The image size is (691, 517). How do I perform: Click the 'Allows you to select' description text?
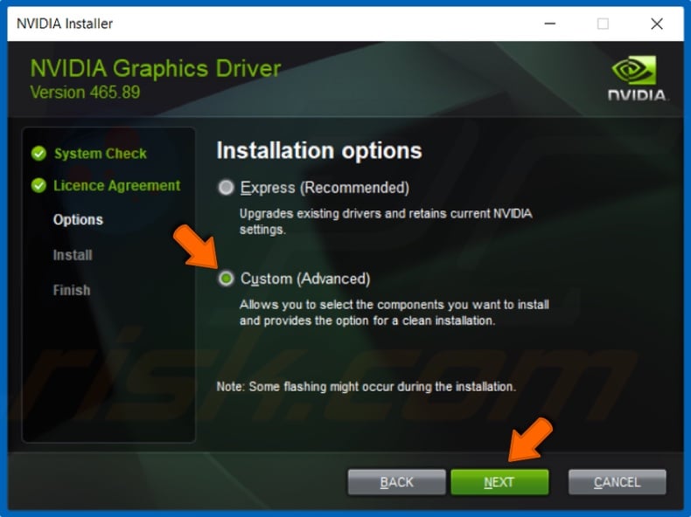click(x=394, y=313)
